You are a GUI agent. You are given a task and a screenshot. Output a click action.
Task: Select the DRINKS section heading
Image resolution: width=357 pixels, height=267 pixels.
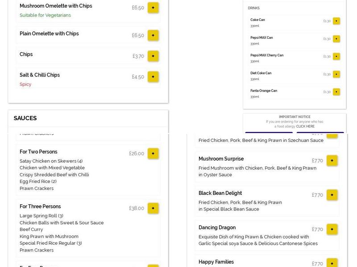[x=254, y=8]
